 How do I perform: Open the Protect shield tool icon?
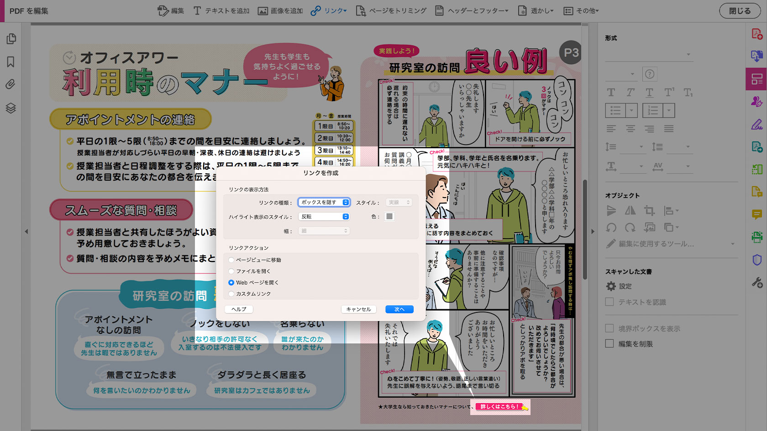click(x=757, y=260)
